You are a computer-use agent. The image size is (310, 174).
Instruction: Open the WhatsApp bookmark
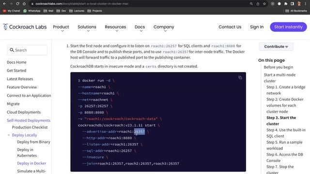pos(32,11)
